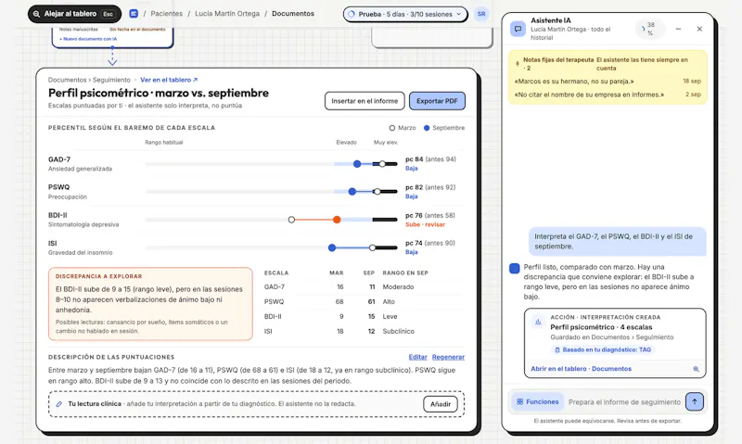Click the Documentos › Seguimiento card breadcrumb
The image size is (742, 444).
pos(89,80)
